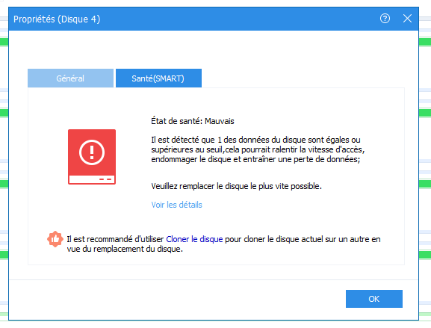
Task: Select the Mauvais health status value
Action: pyautogui.click(x=220, y=121)
